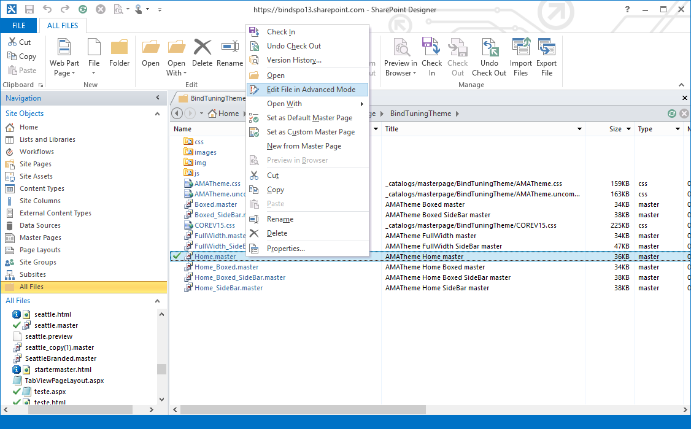Collapse the Site Objects section
The image size is (691, 429).
pos(157,114)
